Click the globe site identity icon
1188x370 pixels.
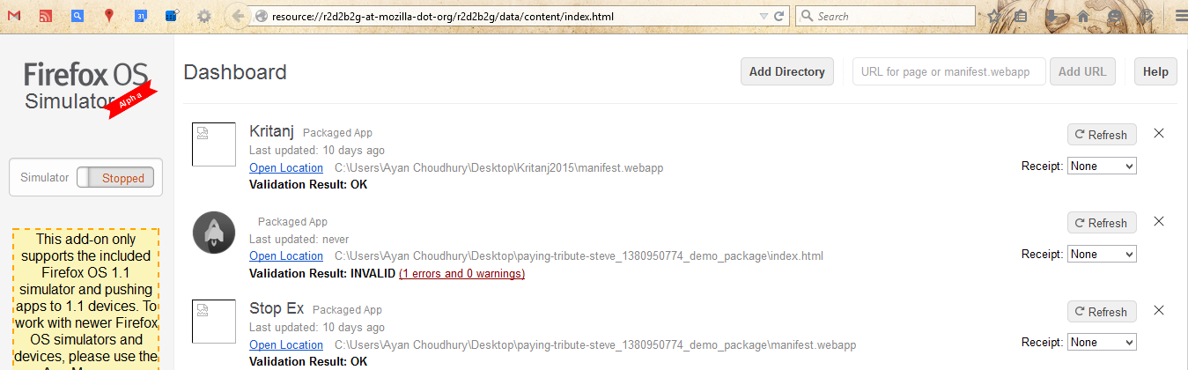pyautogui.click(x=261, y=16)
